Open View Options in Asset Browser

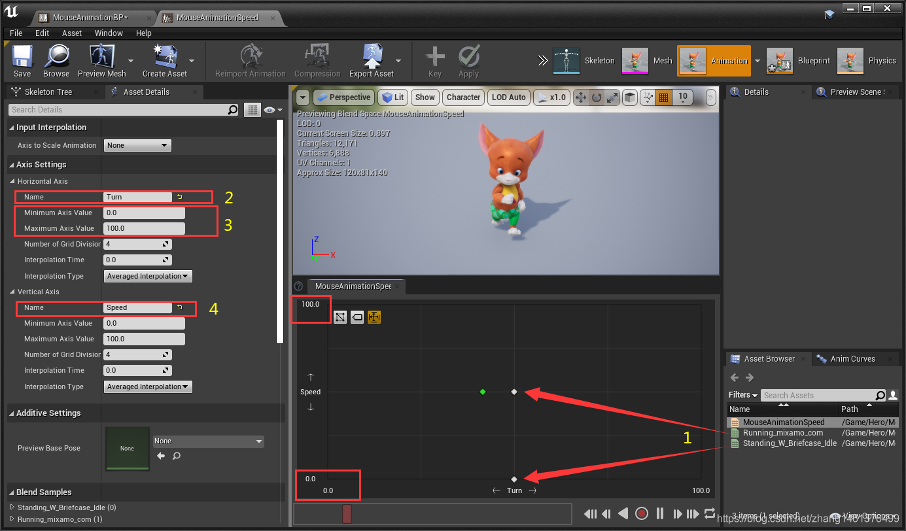pos(865,515)
